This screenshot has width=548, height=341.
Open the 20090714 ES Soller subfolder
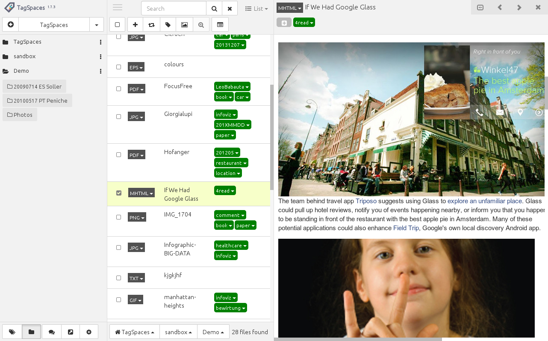34,86
